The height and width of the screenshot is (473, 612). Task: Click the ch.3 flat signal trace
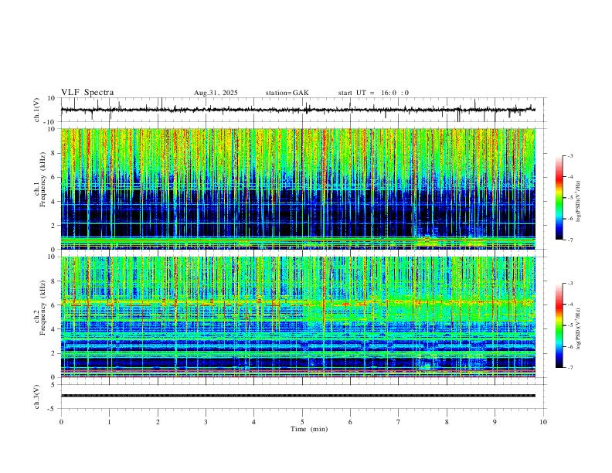298,396
